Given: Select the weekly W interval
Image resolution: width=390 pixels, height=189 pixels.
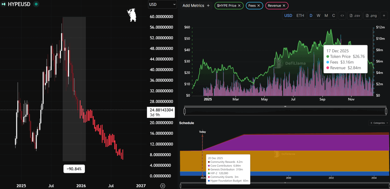Looking at the screenshot, I should click(x=318, y=15).
